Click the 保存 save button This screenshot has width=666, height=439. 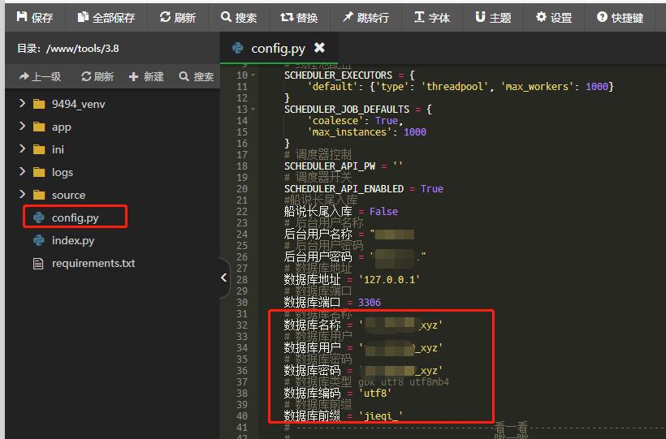(x=35, y=17)
